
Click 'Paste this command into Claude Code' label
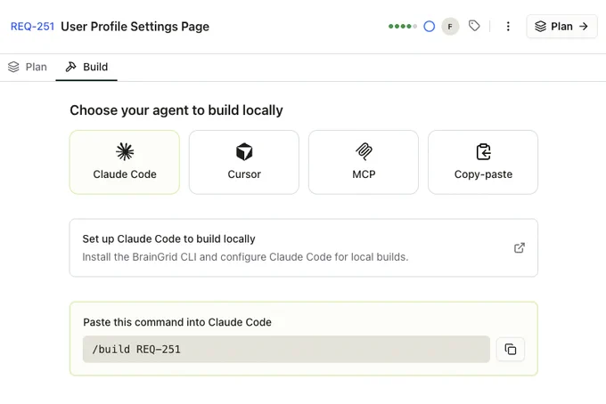point(177,322)
